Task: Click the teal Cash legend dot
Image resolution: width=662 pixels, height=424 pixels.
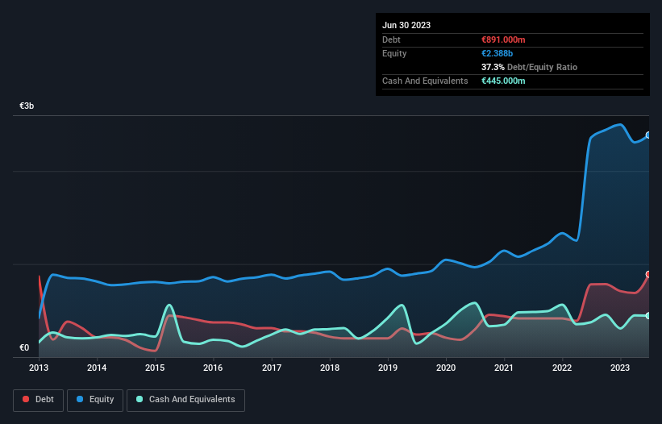Action: coord(139,399)
